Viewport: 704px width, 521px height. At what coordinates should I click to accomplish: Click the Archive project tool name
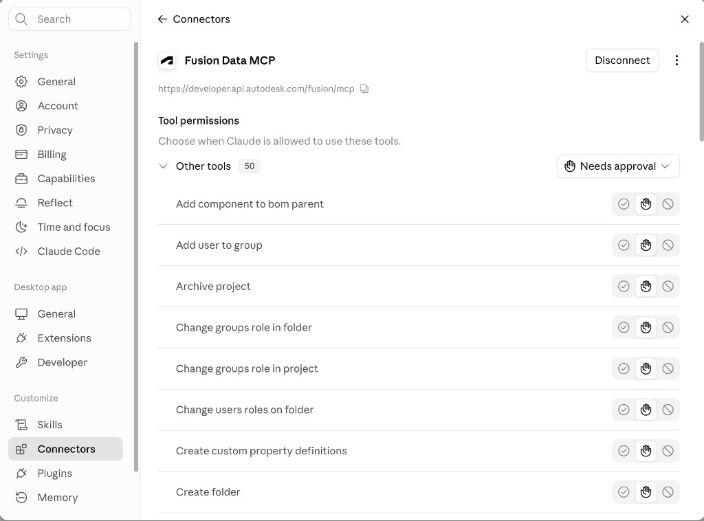(213, 287)
